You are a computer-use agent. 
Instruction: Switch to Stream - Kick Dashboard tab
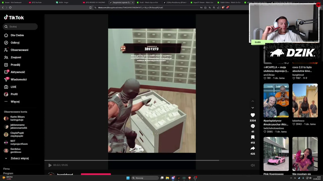13,3
